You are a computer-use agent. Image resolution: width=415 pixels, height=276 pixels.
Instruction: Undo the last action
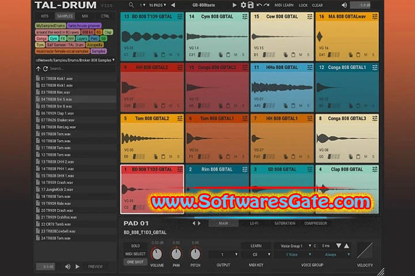[259, 5]
